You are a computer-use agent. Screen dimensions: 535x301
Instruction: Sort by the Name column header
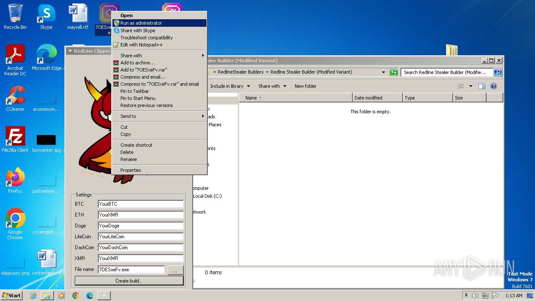296,98
